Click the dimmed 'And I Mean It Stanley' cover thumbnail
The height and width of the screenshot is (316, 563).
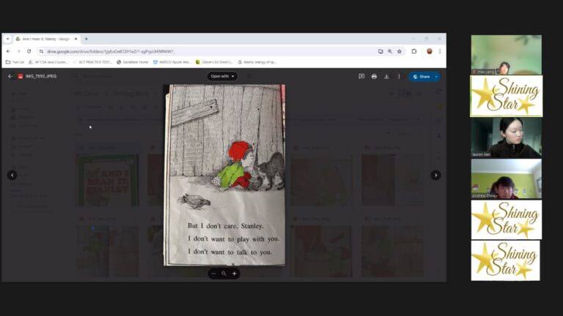click(107, 180)
